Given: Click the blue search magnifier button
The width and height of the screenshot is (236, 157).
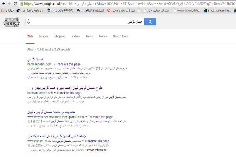Looking at the screenshot, I should pos(150,22).
